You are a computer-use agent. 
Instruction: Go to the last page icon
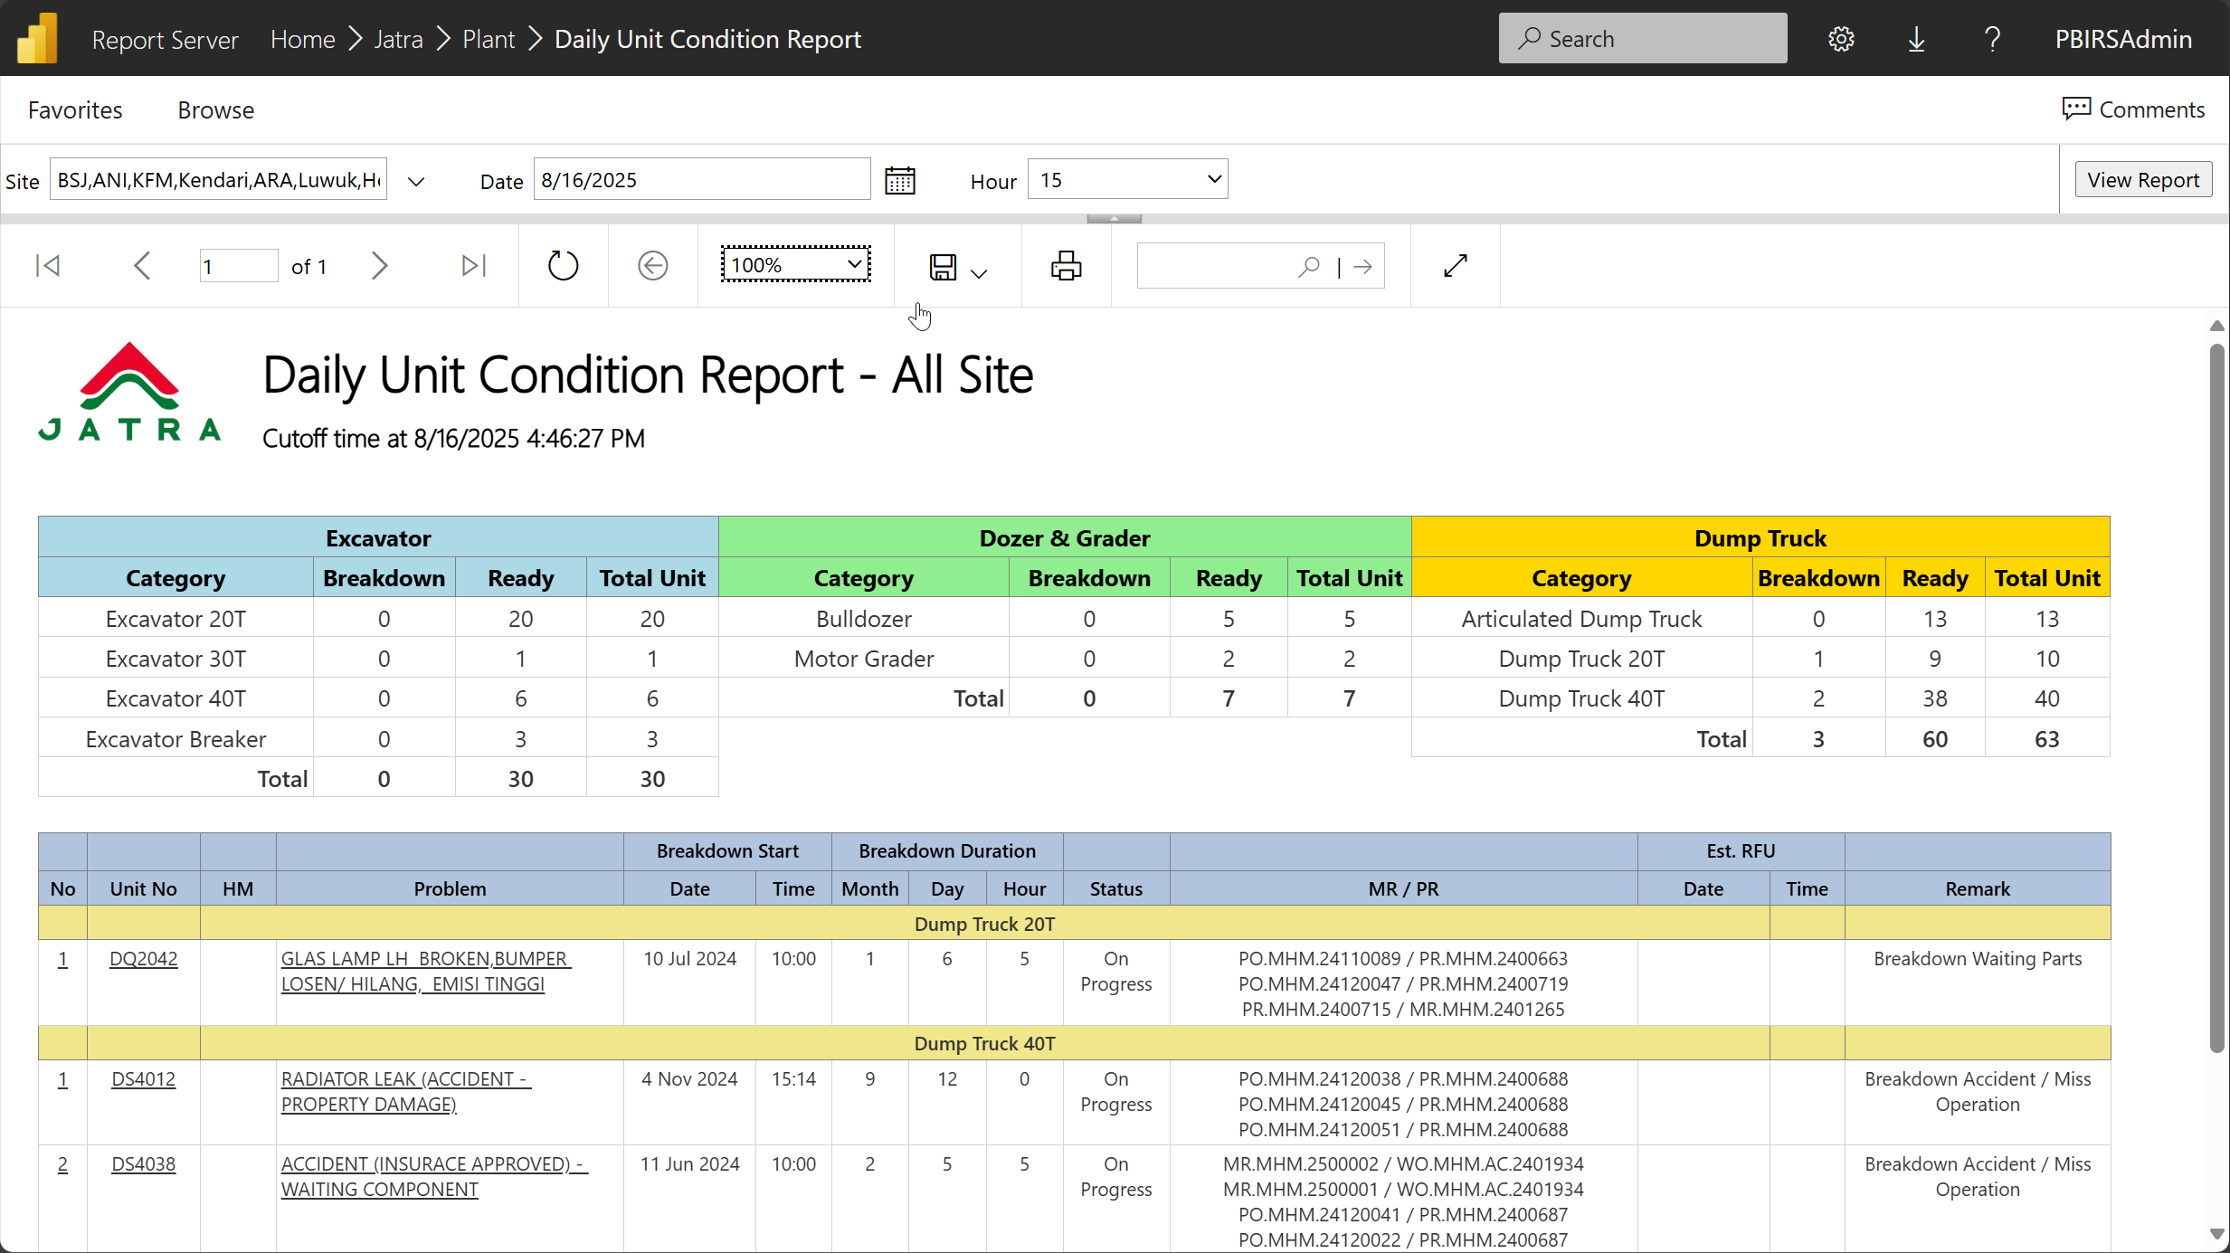click(x=473, y=266)
